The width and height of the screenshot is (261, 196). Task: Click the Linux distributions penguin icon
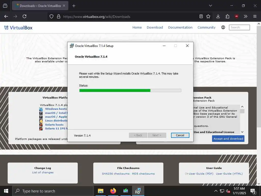pyautogui.click(x=41, y=121)
